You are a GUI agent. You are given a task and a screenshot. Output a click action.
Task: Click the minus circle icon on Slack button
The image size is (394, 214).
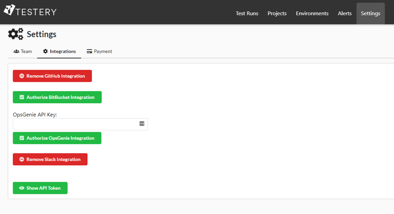pyautogui.click(x=22, y=159)
